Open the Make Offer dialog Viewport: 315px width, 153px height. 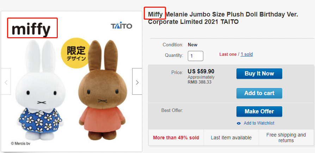click(x=259, y=111)
